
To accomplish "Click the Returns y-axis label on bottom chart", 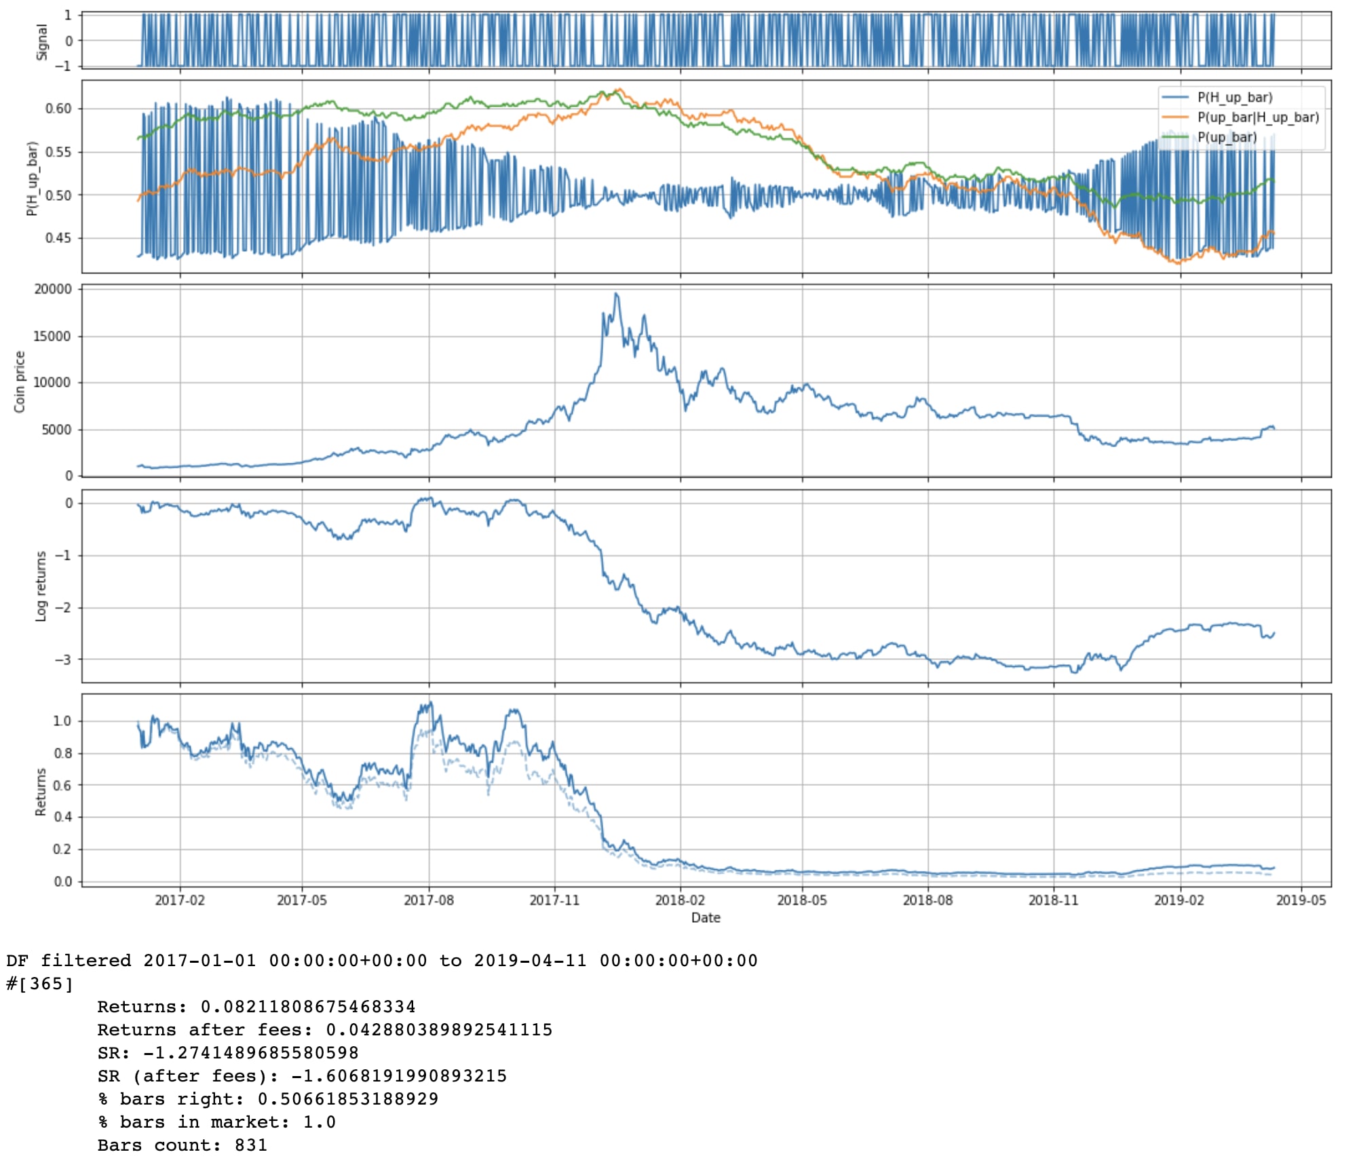I will [41, 791].
